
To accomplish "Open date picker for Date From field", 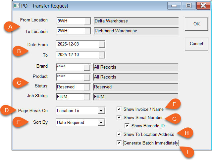I will click(102, 44).
